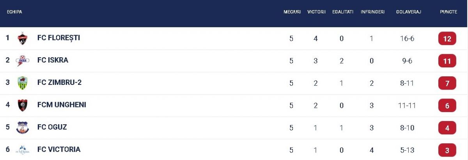
Task: Click the FC Zimbru-2 crest icon
Action: pyautogui.click(x=23, y=83)
